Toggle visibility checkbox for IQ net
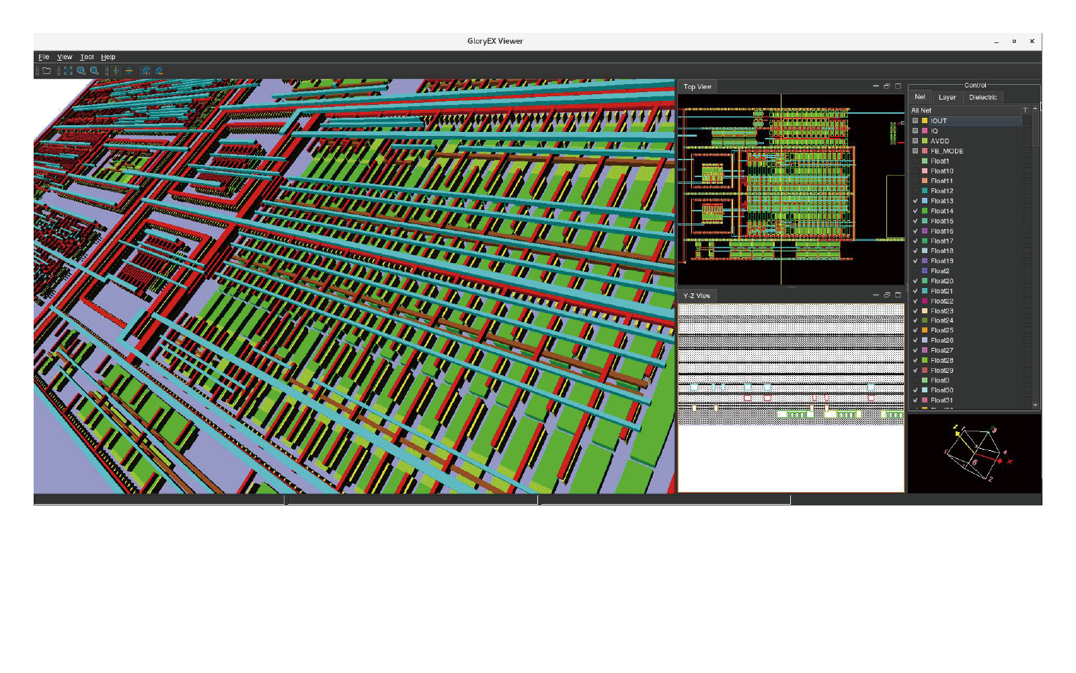The height and width of the screenshot is (673, 1076). [x=915, y=131]
